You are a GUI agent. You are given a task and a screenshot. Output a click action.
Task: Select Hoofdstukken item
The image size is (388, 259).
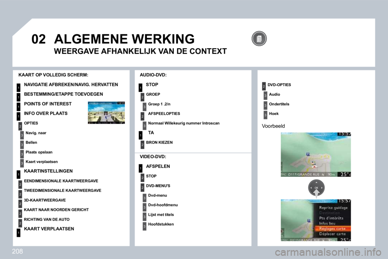(x=161, y=224)
